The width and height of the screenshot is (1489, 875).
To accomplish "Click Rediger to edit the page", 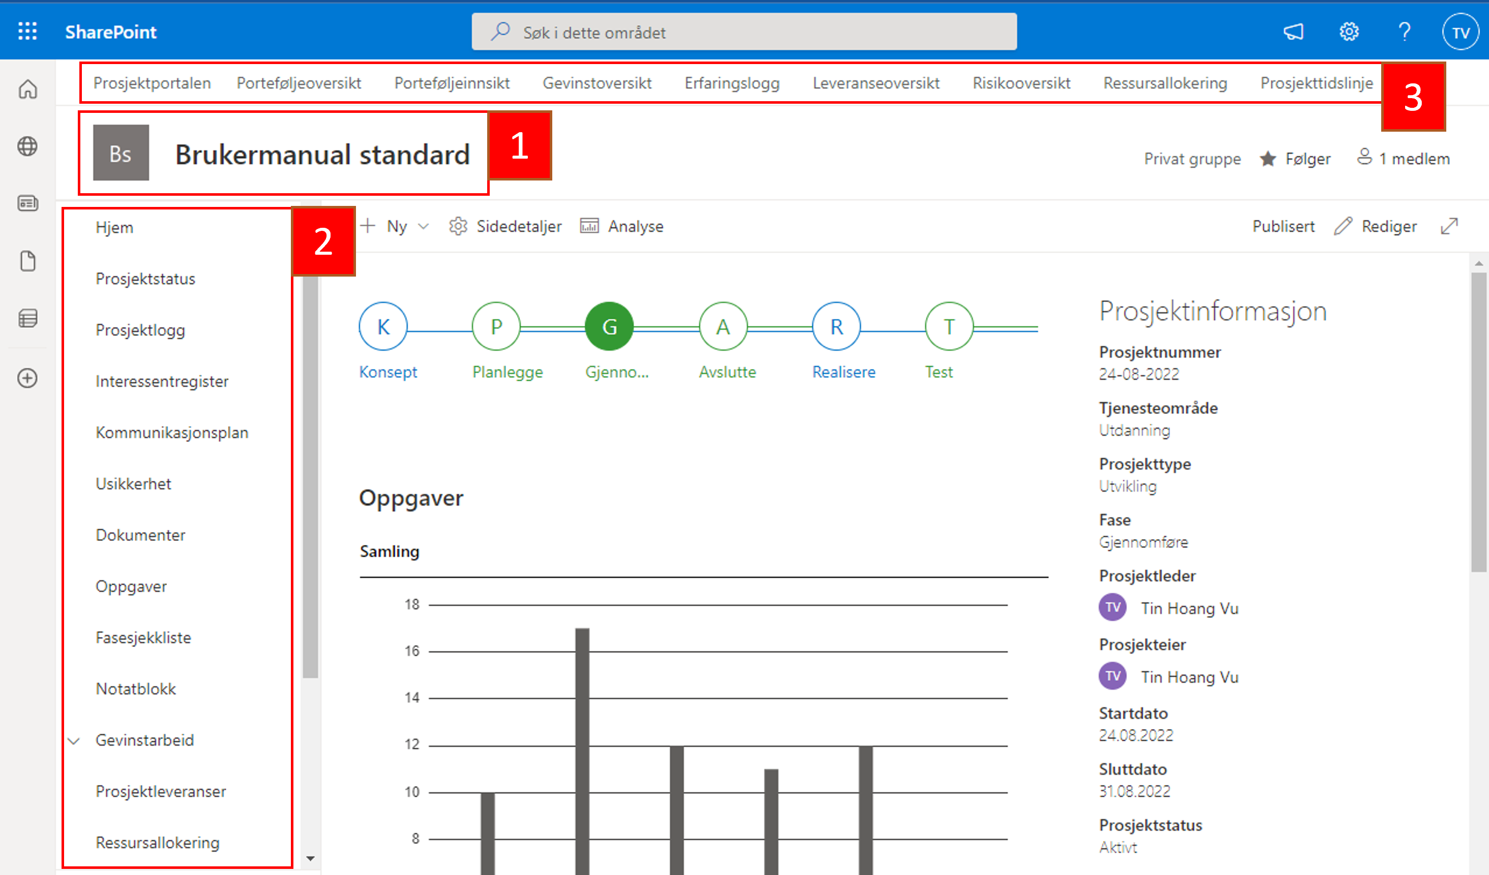I will [1376, 226].
